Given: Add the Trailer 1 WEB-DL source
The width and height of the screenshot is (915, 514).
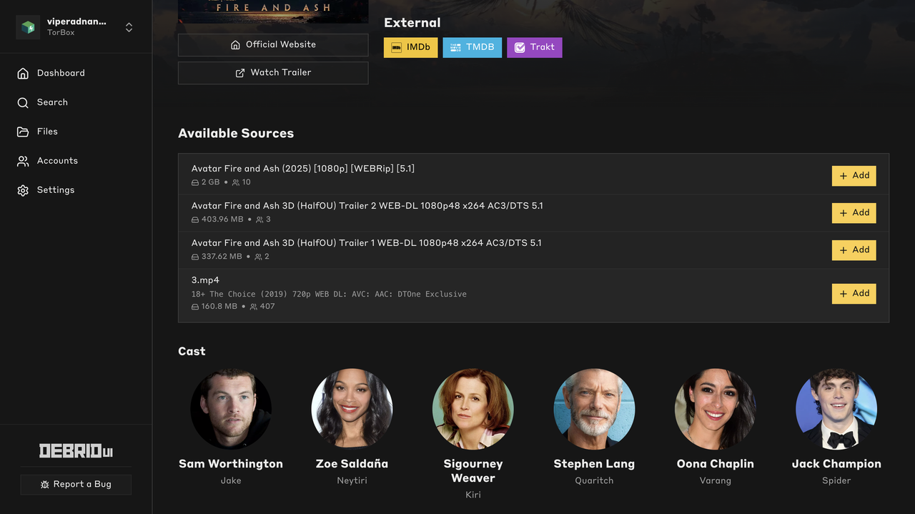Looking at the screenshot, I should click(x=854, y=250).
